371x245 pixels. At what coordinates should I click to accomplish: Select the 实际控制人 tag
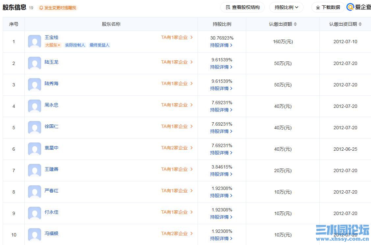pos(75,45)
